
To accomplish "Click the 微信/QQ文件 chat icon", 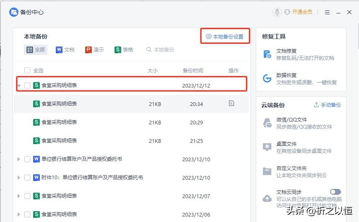I will (267, 123).
